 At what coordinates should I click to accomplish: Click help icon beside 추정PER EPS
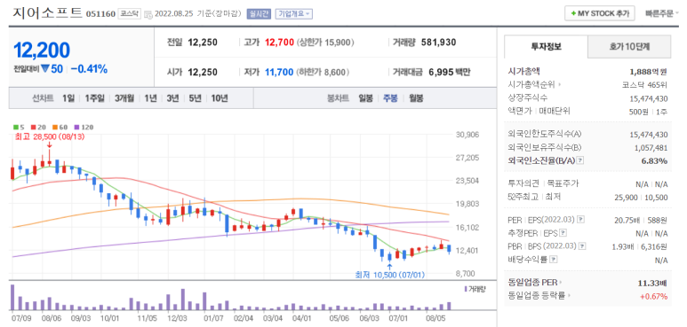563,233
